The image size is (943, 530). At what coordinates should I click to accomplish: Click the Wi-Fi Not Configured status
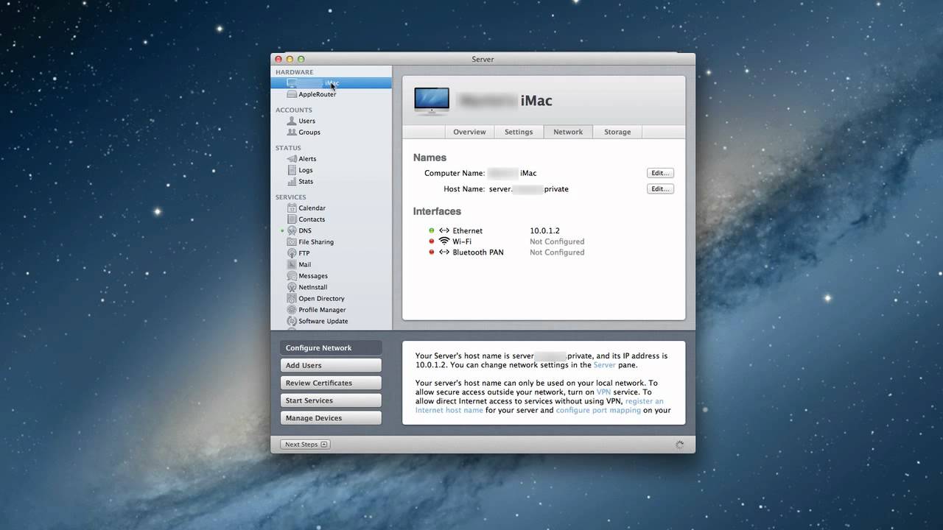[x=557, y=241]
